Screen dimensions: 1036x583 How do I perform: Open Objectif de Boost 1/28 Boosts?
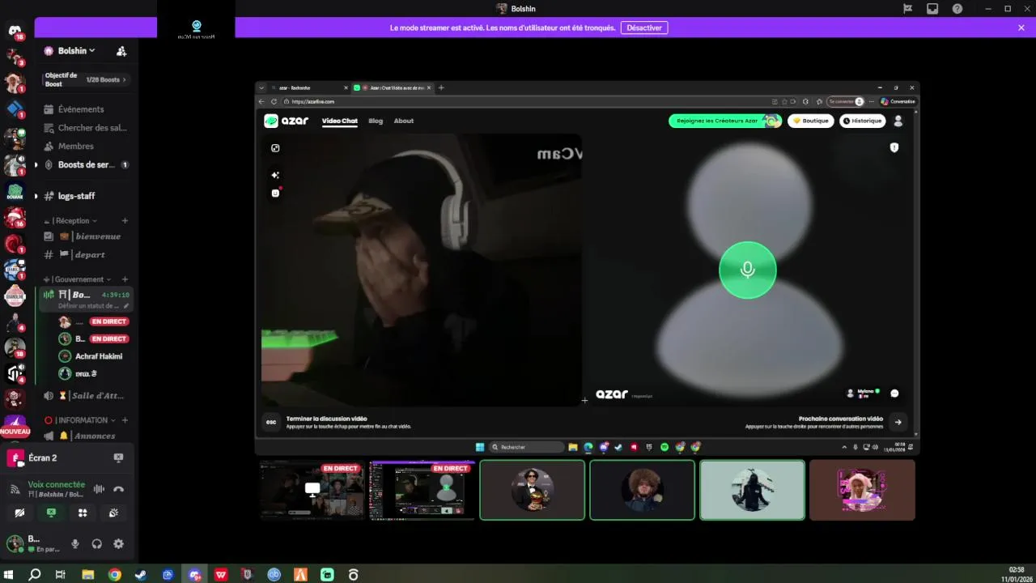tap(87, 79)
